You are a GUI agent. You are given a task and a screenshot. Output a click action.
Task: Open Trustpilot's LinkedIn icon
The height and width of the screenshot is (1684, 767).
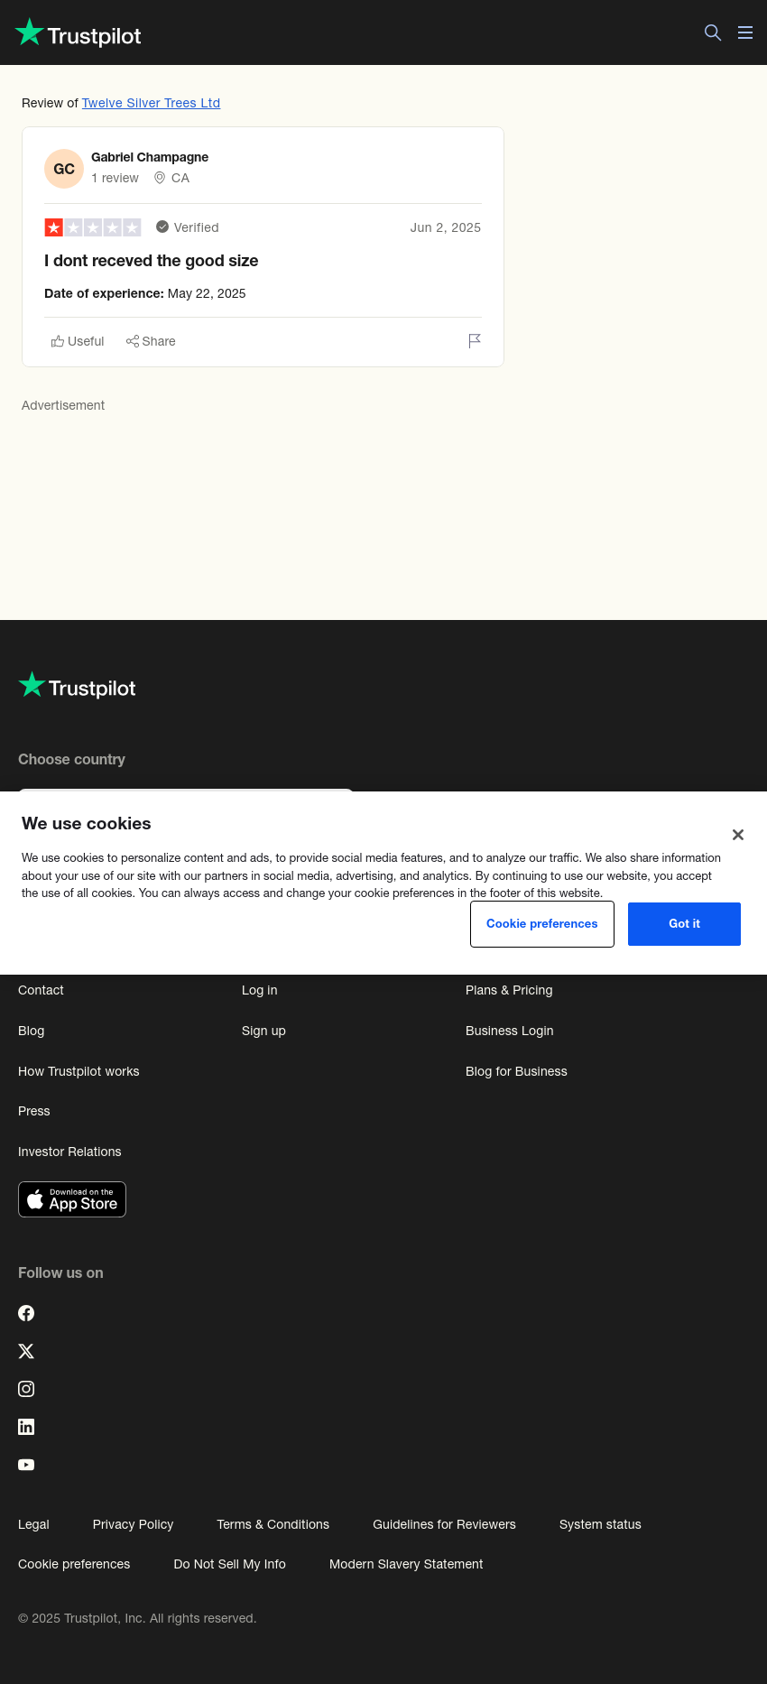pos(26,1427)
